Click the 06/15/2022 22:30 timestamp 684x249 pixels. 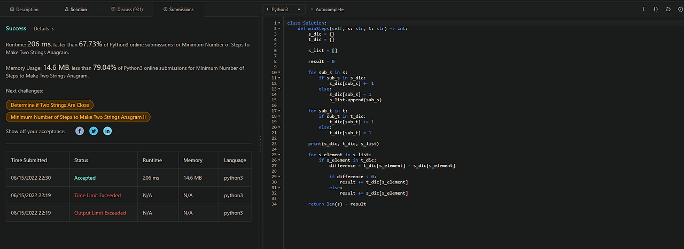pos(31,178)
